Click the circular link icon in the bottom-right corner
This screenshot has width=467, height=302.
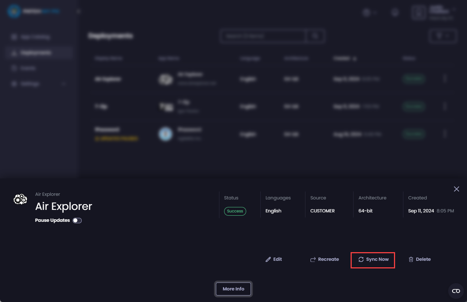pos(456,291)
